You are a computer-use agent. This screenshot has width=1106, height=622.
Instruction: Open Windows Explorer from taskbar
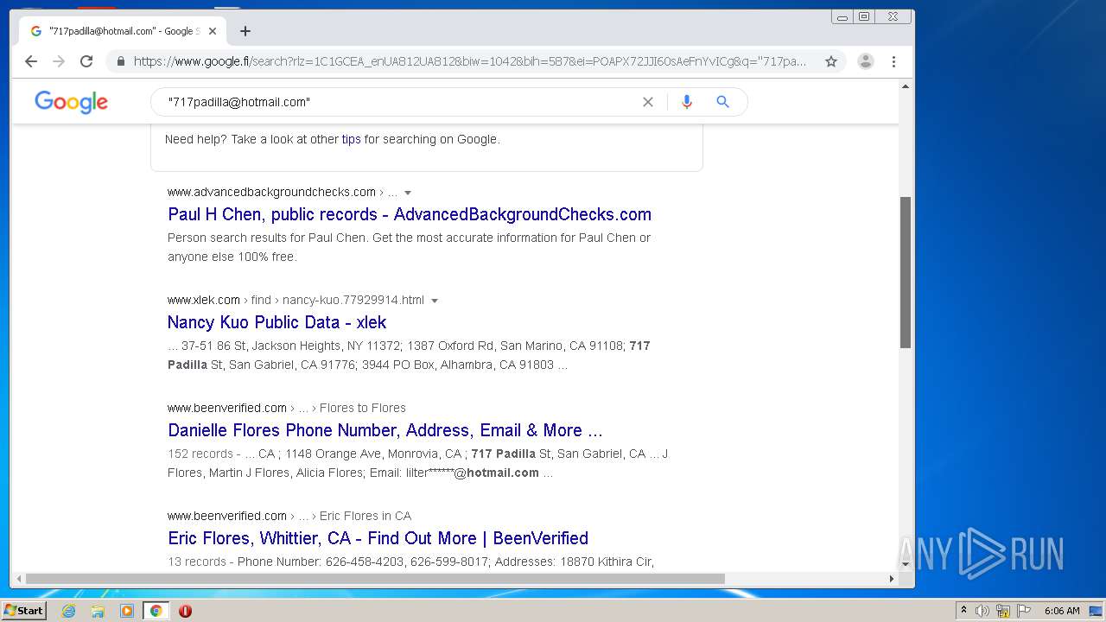point(98,611)
